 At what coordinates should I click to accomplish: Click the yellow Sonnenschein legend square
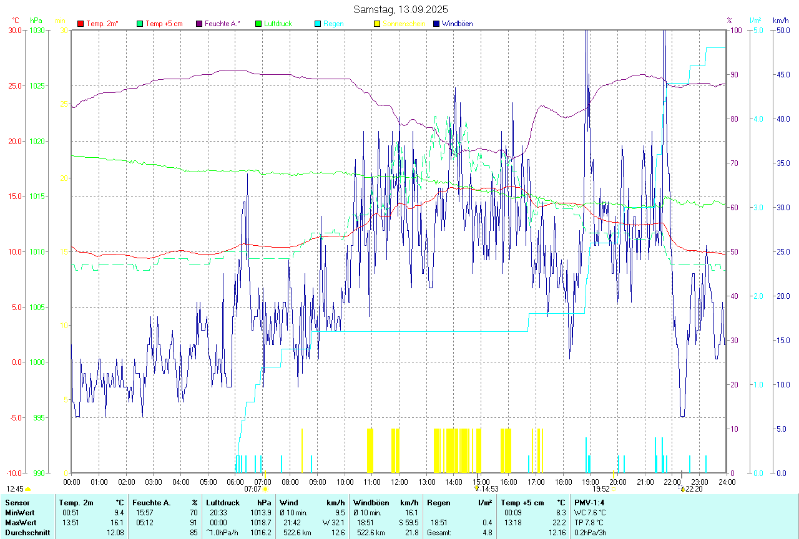pyautogui.click(x=377, y=24)
